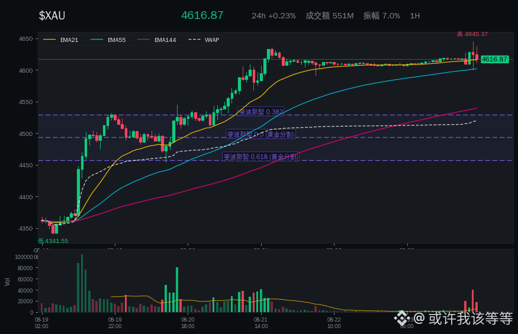Click the 4450 price axis label
Screen dimensions: 518x334
pos(26,166)
